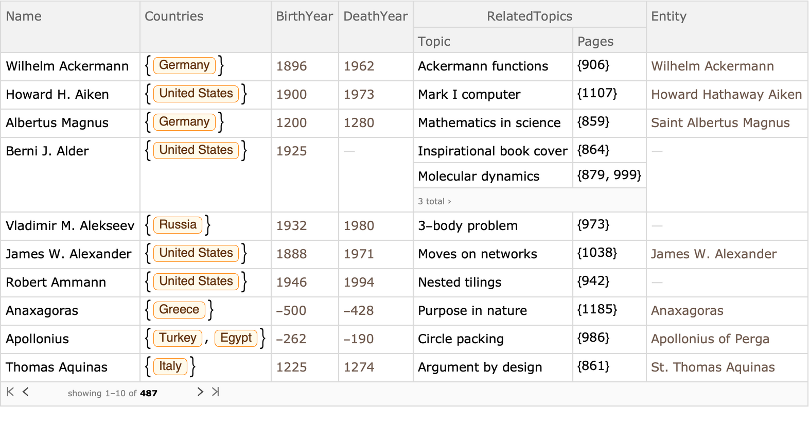Go to the previous page of results
809x423 pixels.
(x=26, y=392)
